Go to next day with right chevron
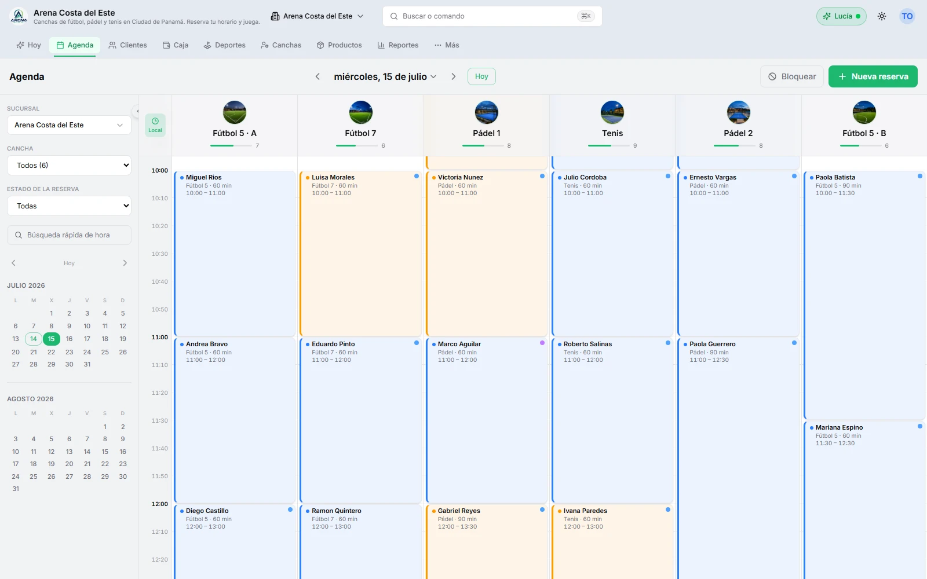927x579 pixels. (454, 76)
